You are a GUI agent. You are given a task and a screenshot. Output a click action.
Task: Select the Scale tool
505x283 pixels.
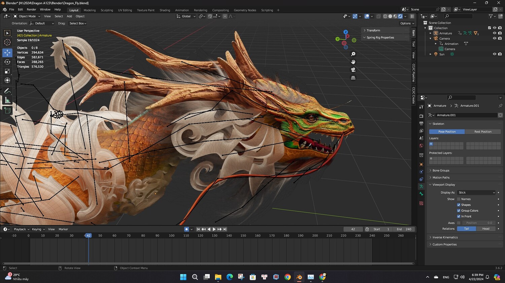coord(7,71)
